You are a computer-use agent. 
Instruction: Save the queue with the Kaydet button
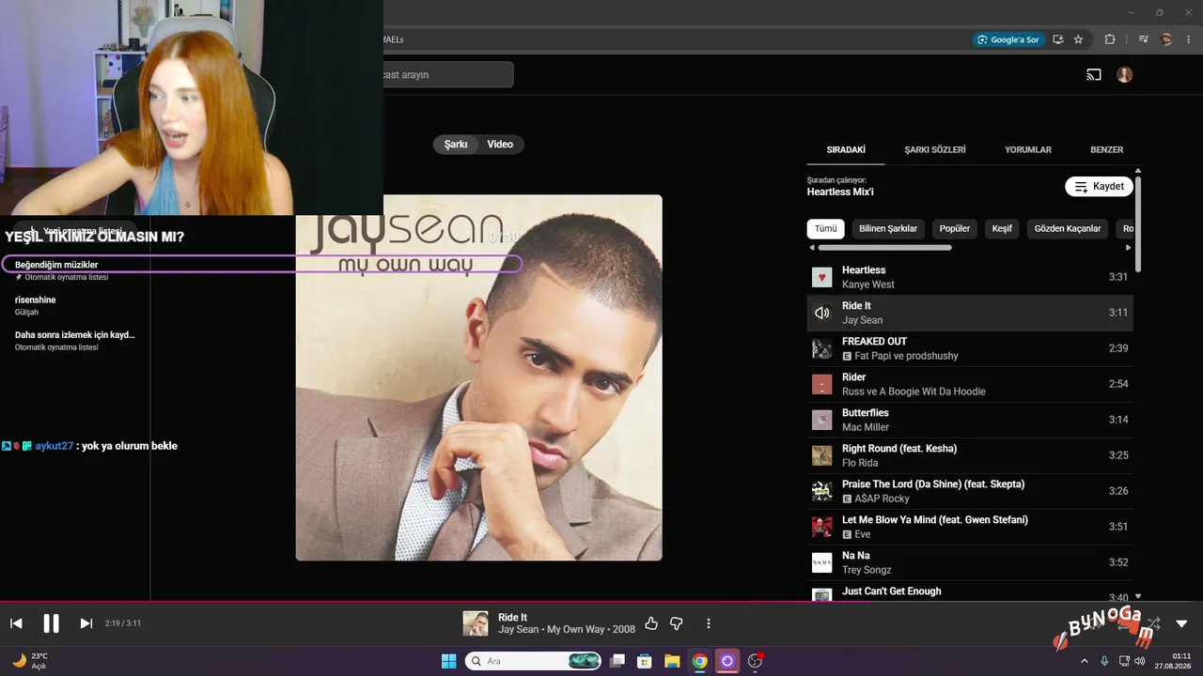(1099, 187)
